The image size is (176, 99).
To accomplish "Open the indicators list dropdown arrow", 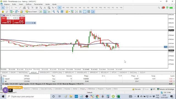I will tap(69, 12).
